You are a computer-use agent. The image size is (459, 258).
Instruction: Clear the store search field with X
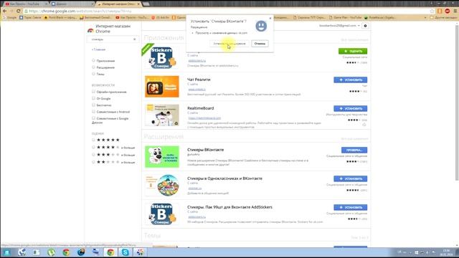tap(135, 39)
